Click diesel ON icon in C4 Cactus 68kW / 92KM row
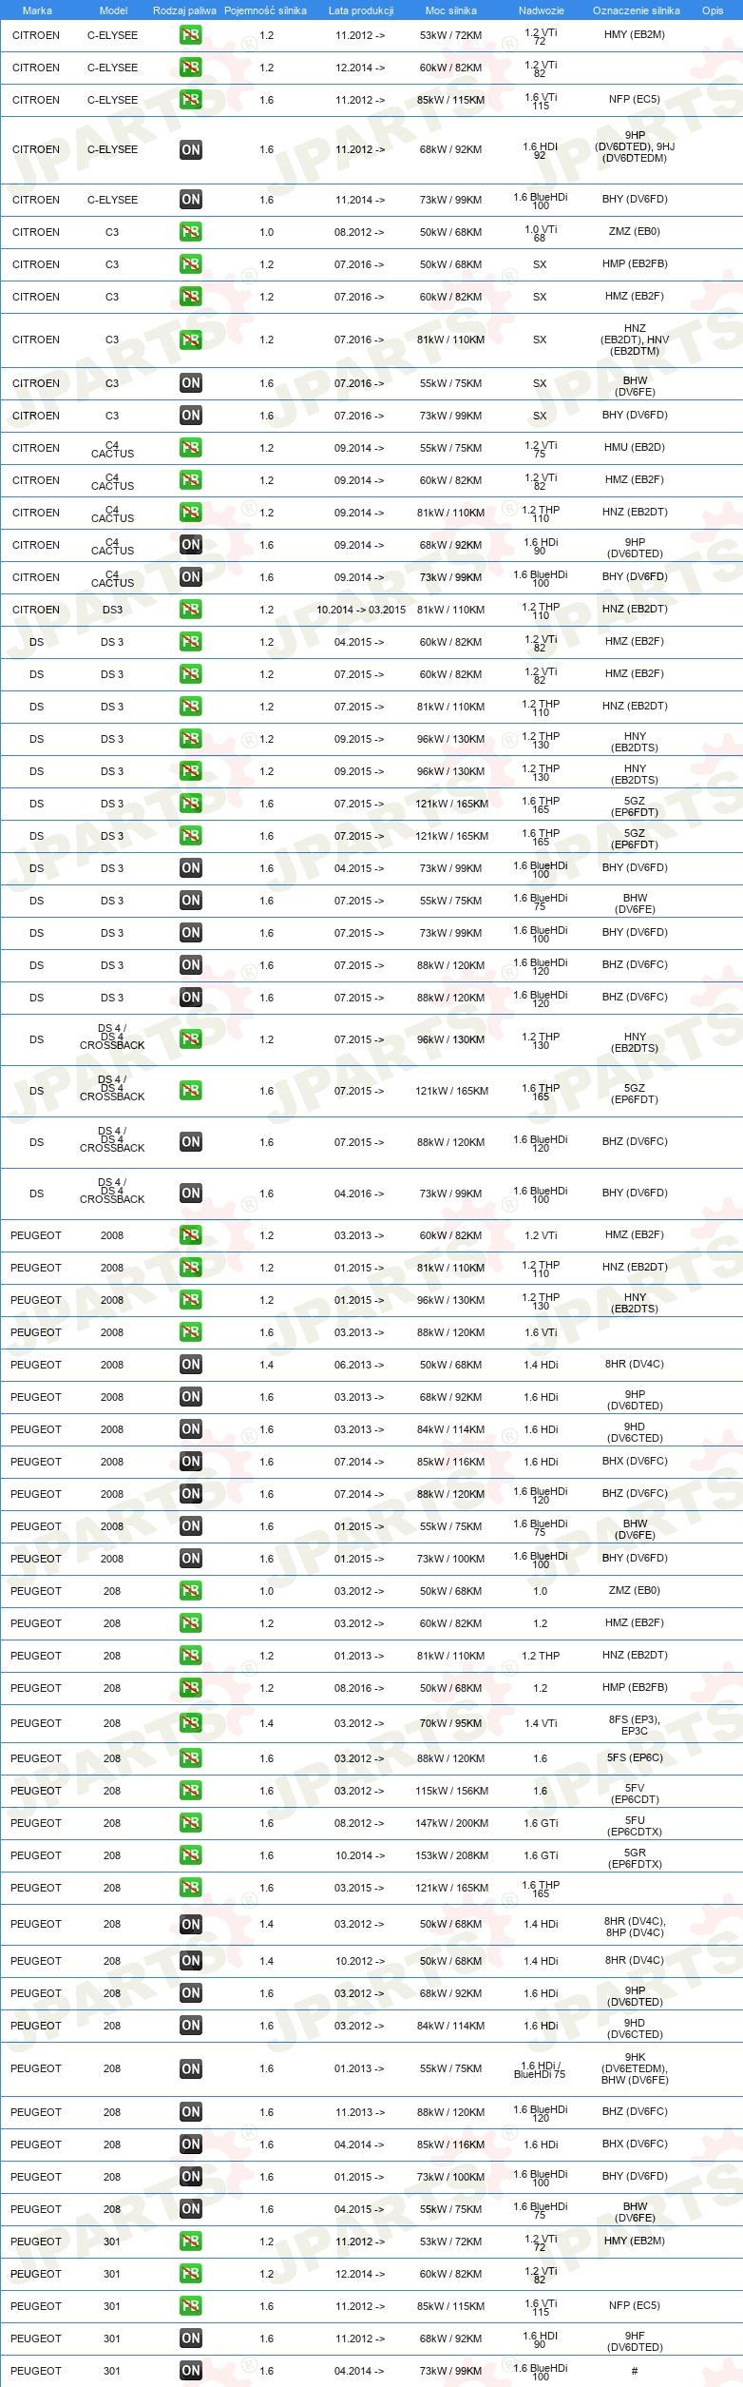 pos(191,545)
